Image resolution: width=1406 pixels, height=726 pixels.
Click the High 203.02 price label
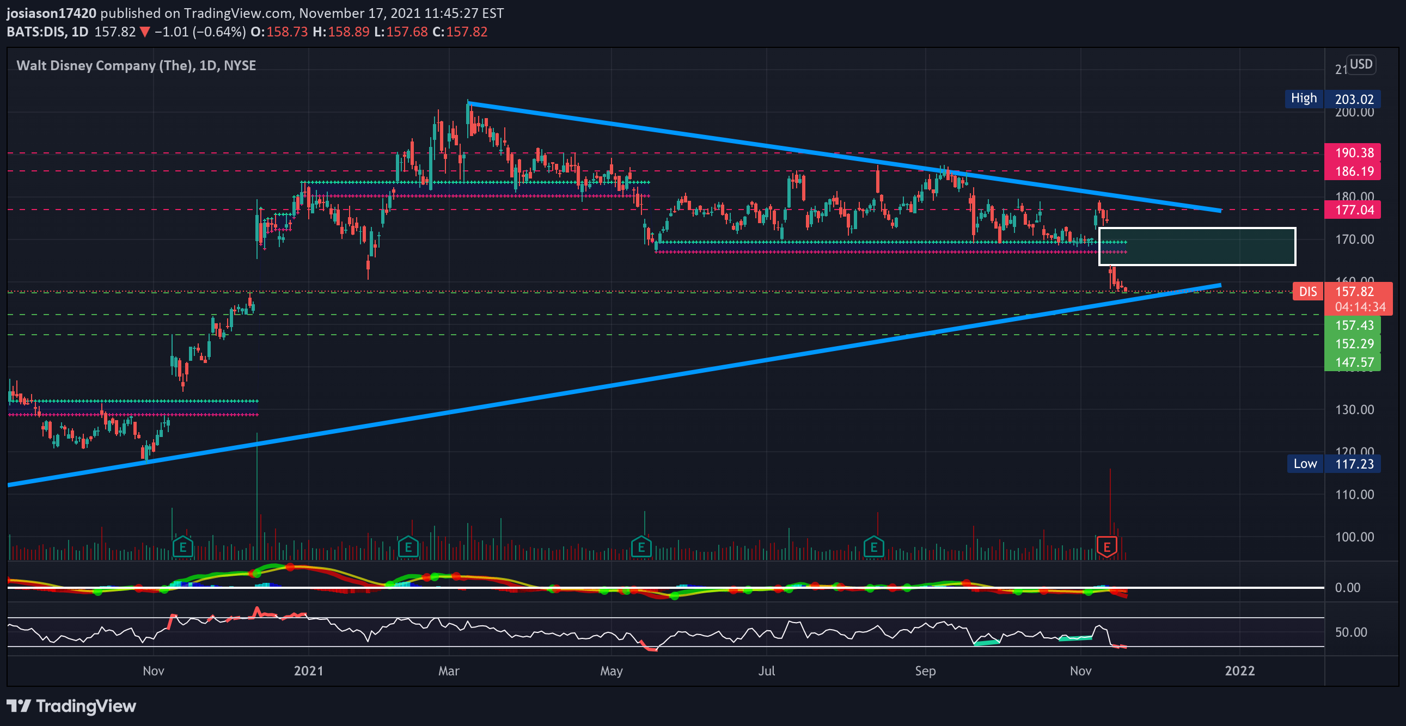(x=1332, y=99)
